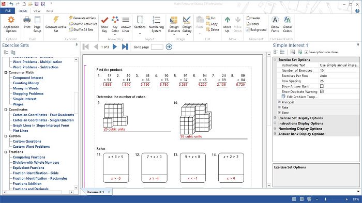Click Shuffle All Sets
This screenshot has width=362, height=203.
pos(81,29)
